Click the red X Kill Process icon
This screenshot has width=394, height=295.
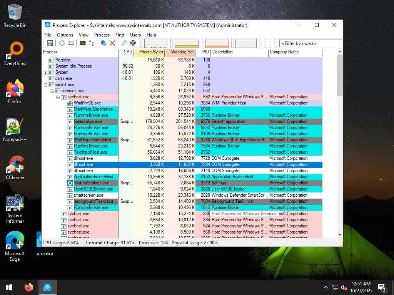pos(112,43)
